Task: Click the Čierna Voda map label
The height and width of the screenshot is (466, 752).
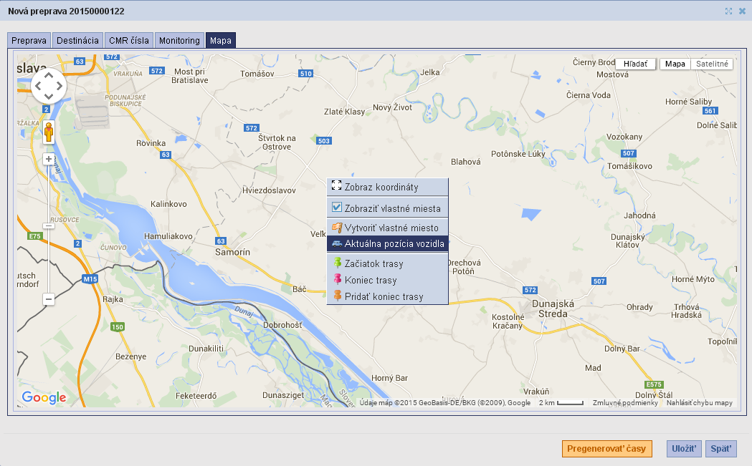Action: pyautogui.click(x=589, y=95)
